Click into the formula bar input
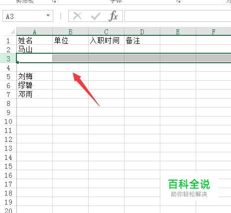The width and height of the screenshot is (231, 213). (x=178, y=16)
